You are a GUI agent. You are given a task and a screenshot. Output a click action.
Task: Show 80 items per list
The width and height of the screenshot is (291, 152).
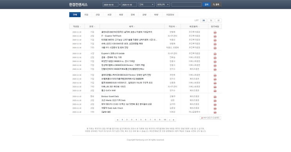tap(219, 20)
